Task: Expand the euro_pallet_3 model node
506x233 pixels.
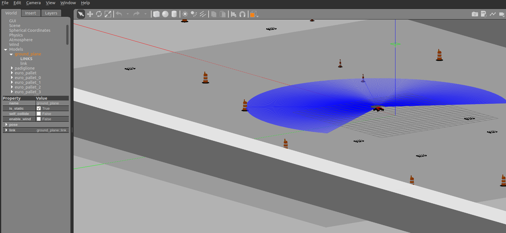Action: [x=12, y=92]
